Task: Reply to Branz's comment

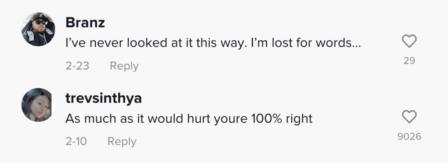Action: tap(124, 66)
